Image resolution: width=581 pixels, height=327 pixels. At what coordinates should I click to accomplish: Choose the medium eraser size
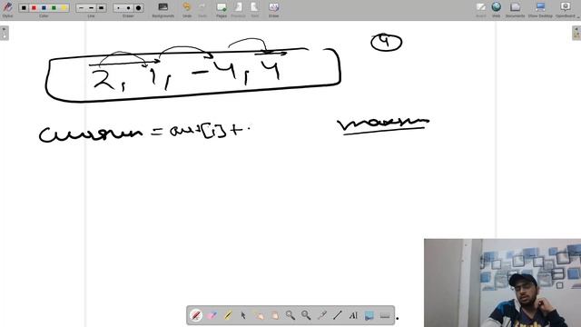(x=128, y=8)
